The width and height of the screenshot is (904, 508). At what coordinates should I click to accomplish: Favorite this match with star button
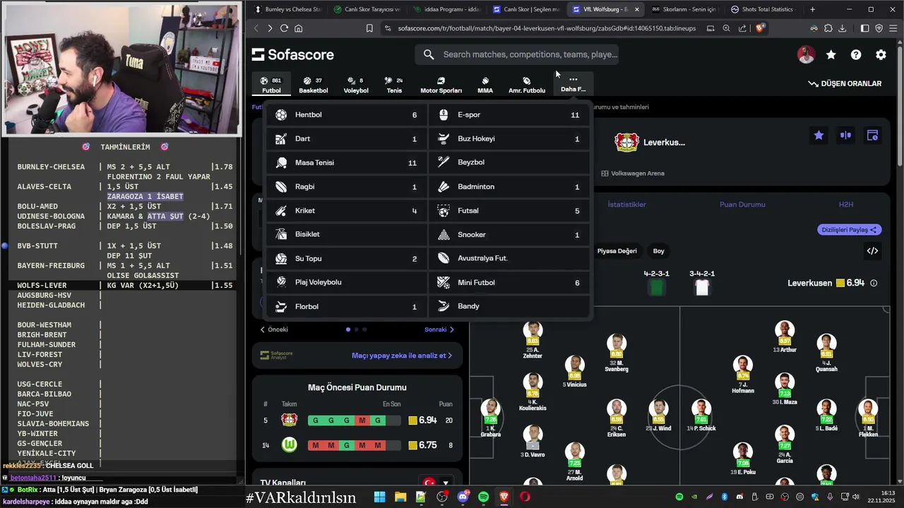coord(819,135)
